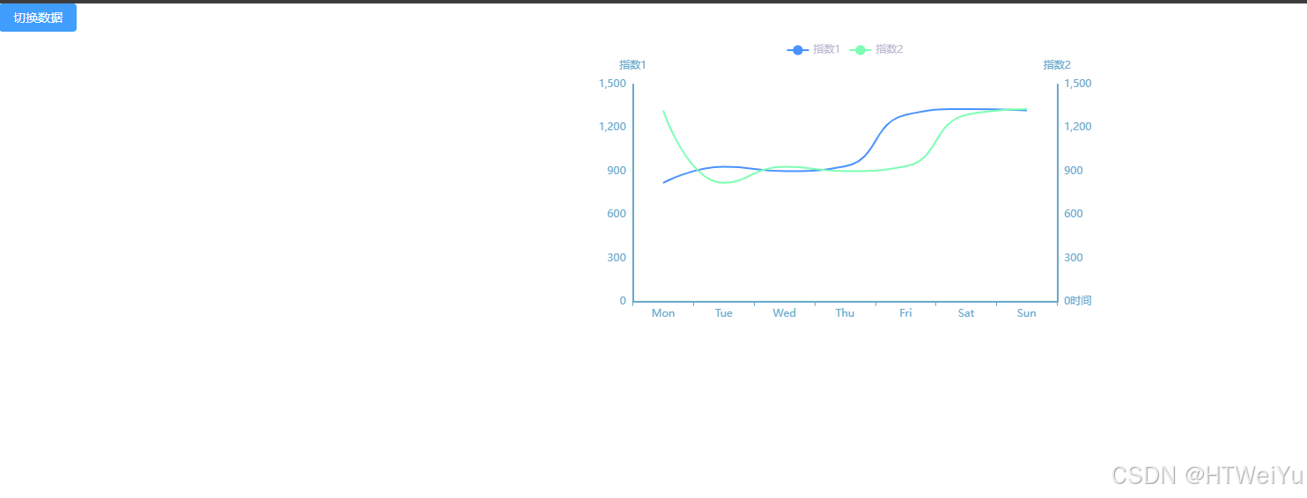The width and height of the screenshot is (1307, 498).
Task: Click the 时间 axis name
Action: click(1081, 301)
